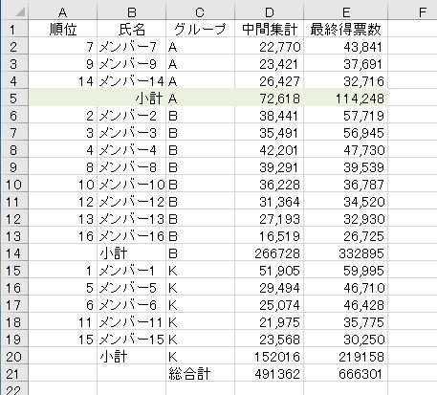Select row 1 header
Image resolution: width=437 pixels, height=395 pixels.
coord(14,30)
